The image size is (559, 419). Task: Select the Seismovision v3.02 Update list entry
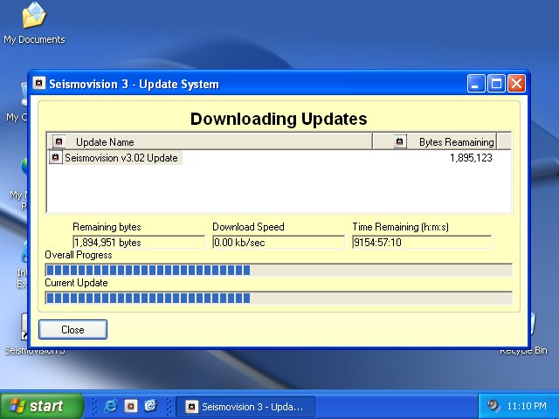(x=121, y=158)
